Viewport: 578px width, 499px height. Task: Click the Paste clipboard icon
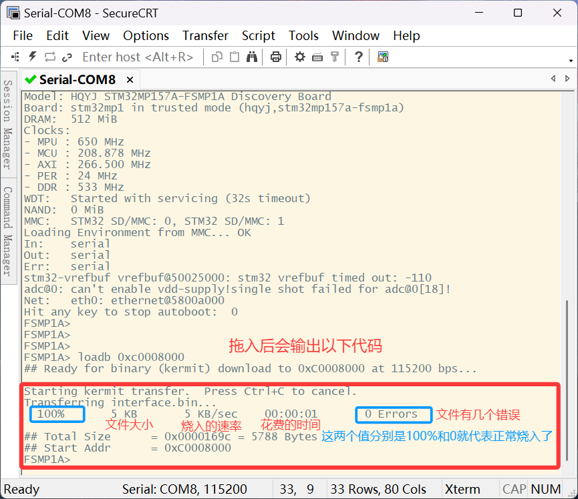tap(235, 57)
